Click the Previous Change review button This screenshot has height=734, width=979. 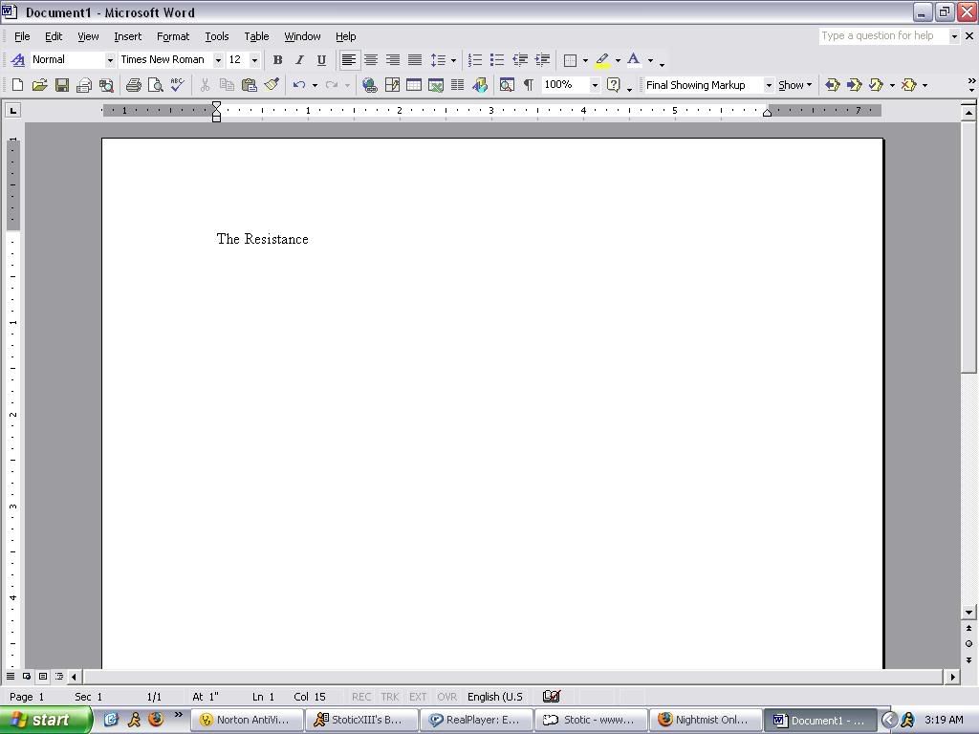click(833, 85)
